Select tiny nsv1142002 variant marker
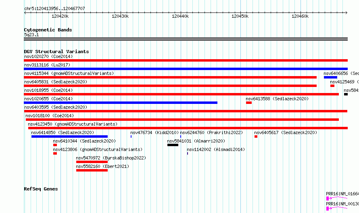The width and height of the screenshot is (359, 213). [x=188, y=153]
